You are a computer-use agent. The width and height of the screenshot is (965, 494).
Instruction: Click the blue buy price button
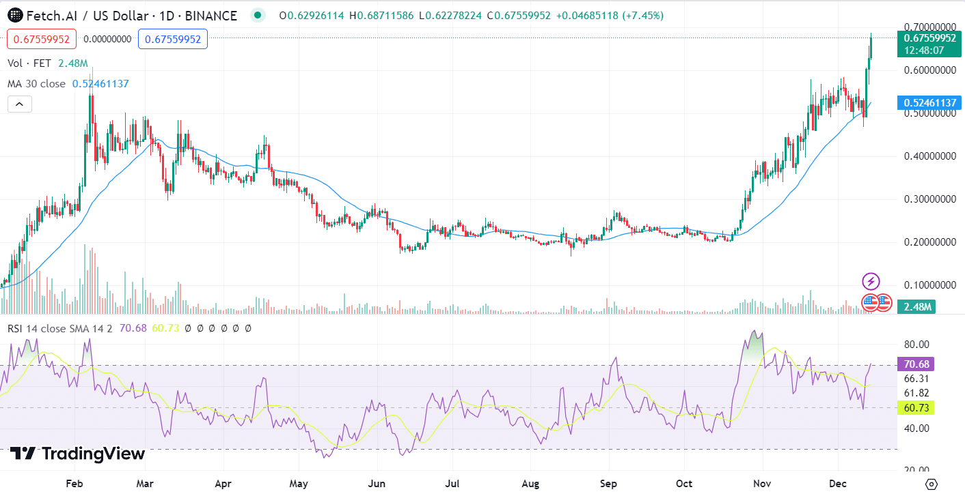tap(173, 40)
